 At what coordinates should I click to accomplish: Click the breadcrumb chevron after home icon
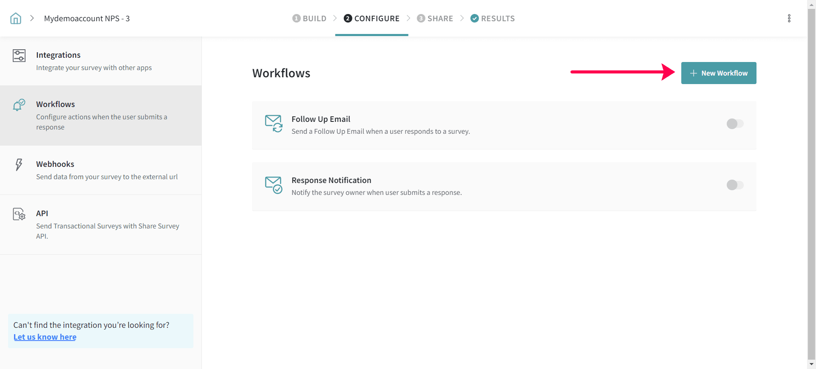pyautogui.click(x=32, y=18)
